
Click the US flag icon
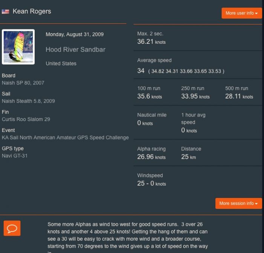(x=5, y=12)
